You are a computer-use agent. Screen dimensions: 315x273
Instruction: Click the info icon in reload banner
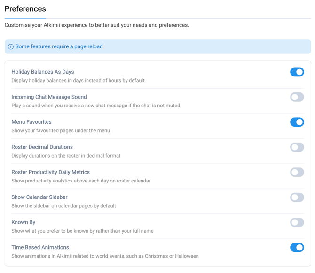[x=11, y=47]
